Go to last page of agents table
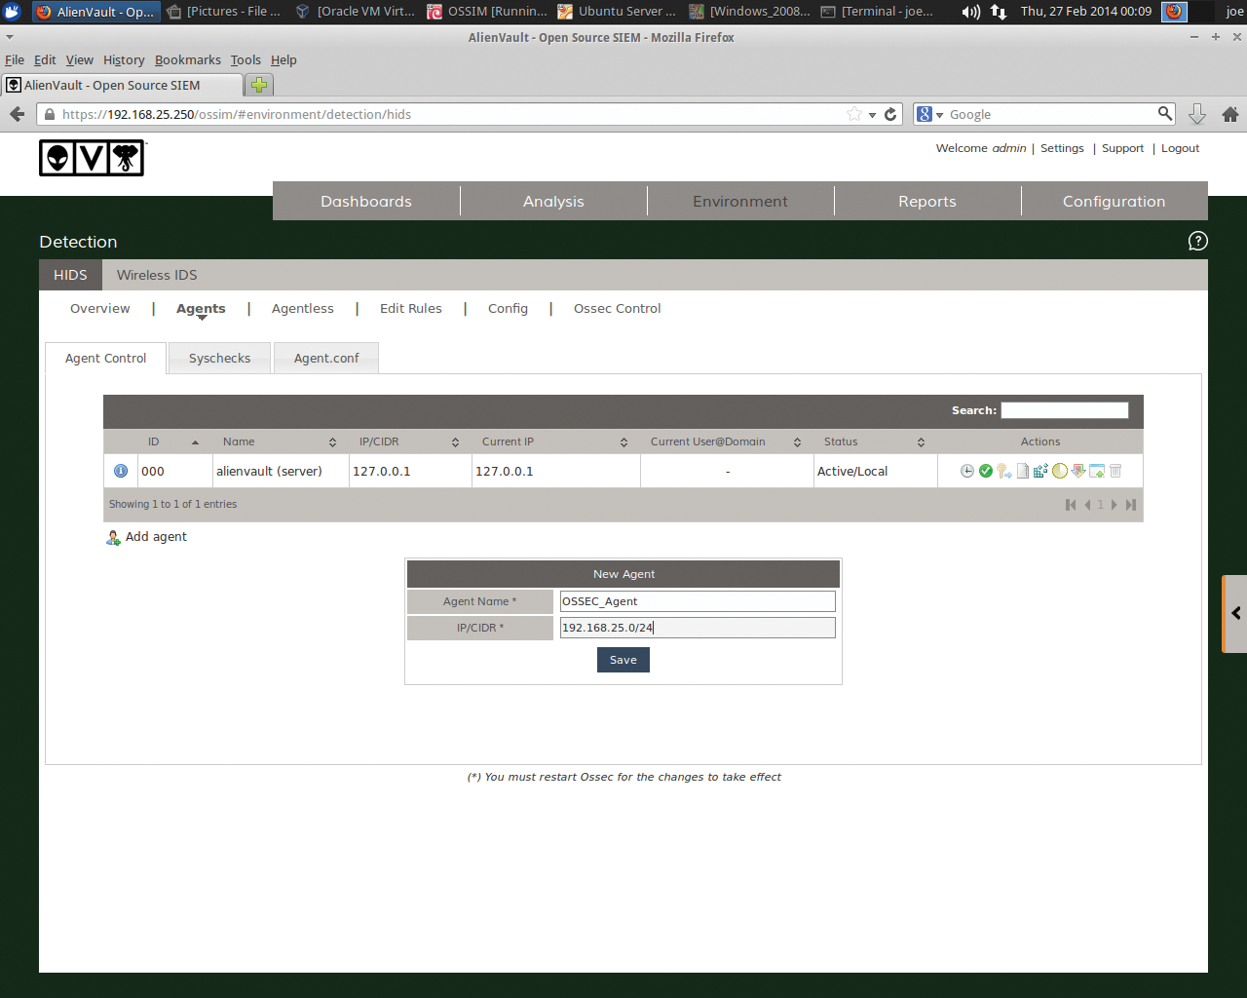The width and height of the screenshot is (1247, 998). pyautogui.click(x=1131, y=505)
